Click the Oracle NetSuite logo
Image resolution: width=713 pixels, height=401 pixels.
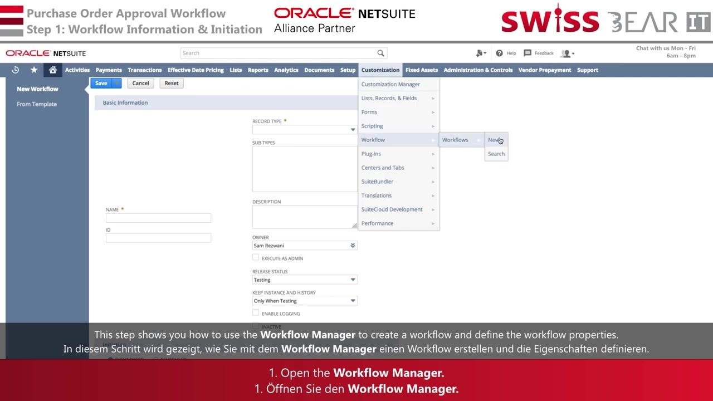pyautogui.click(x=46, y=53)
